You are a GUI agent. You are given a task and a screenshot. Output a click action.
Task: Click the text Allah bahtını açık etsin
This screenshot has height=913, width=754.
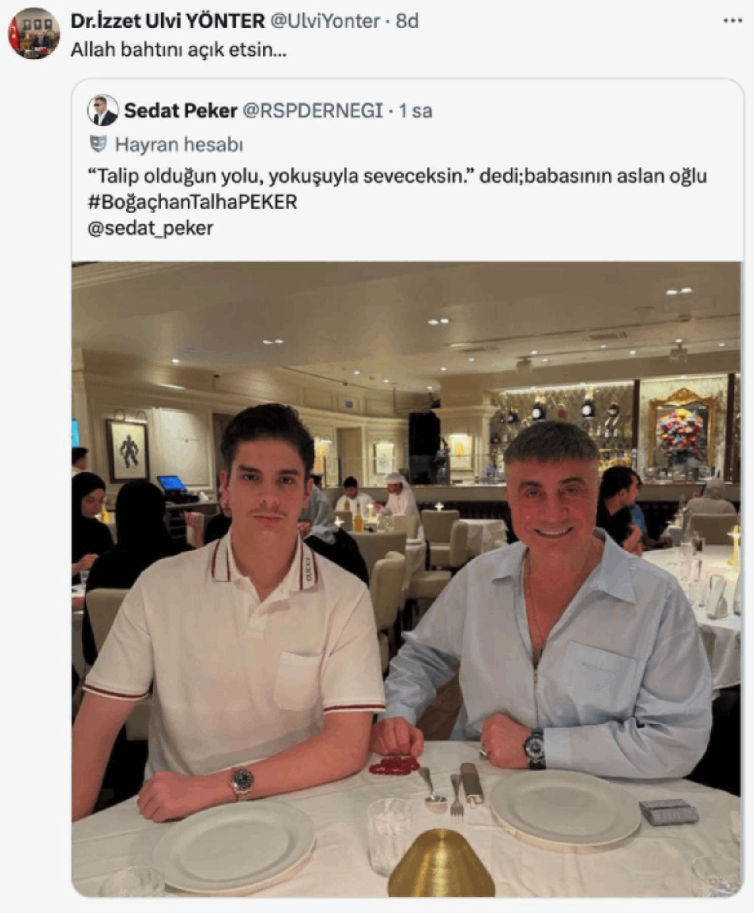click(x=179, y=50)
